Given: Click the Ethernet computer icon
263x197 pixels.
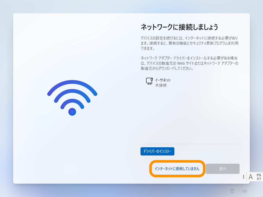Looking at the screenshot, I should coord(149,81).
